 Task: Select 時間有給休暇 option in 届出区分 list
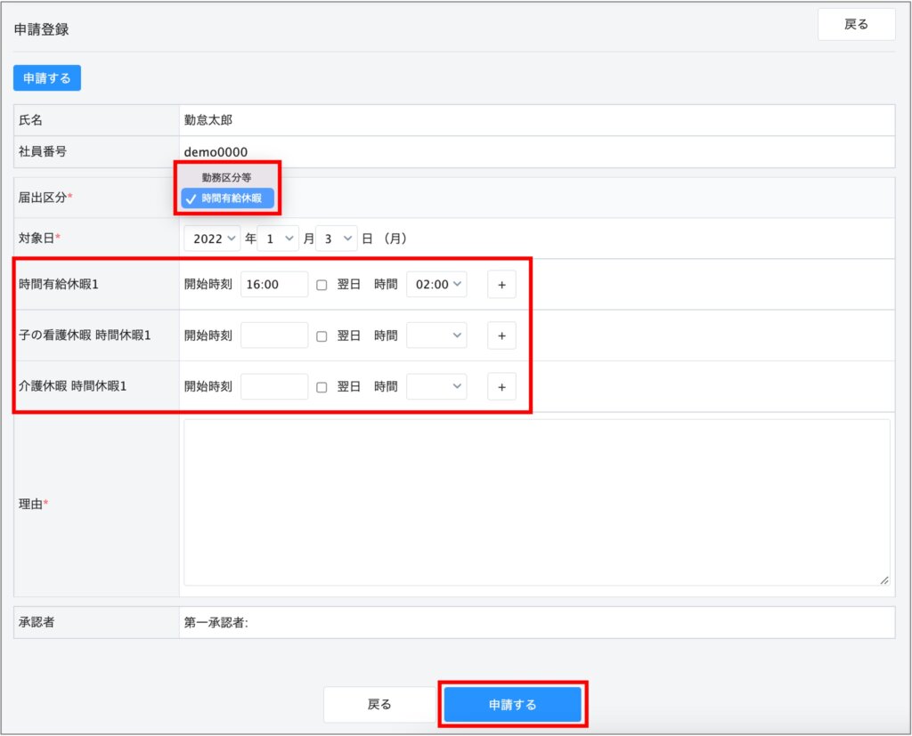pyautogui.click(x=228, y=198)
